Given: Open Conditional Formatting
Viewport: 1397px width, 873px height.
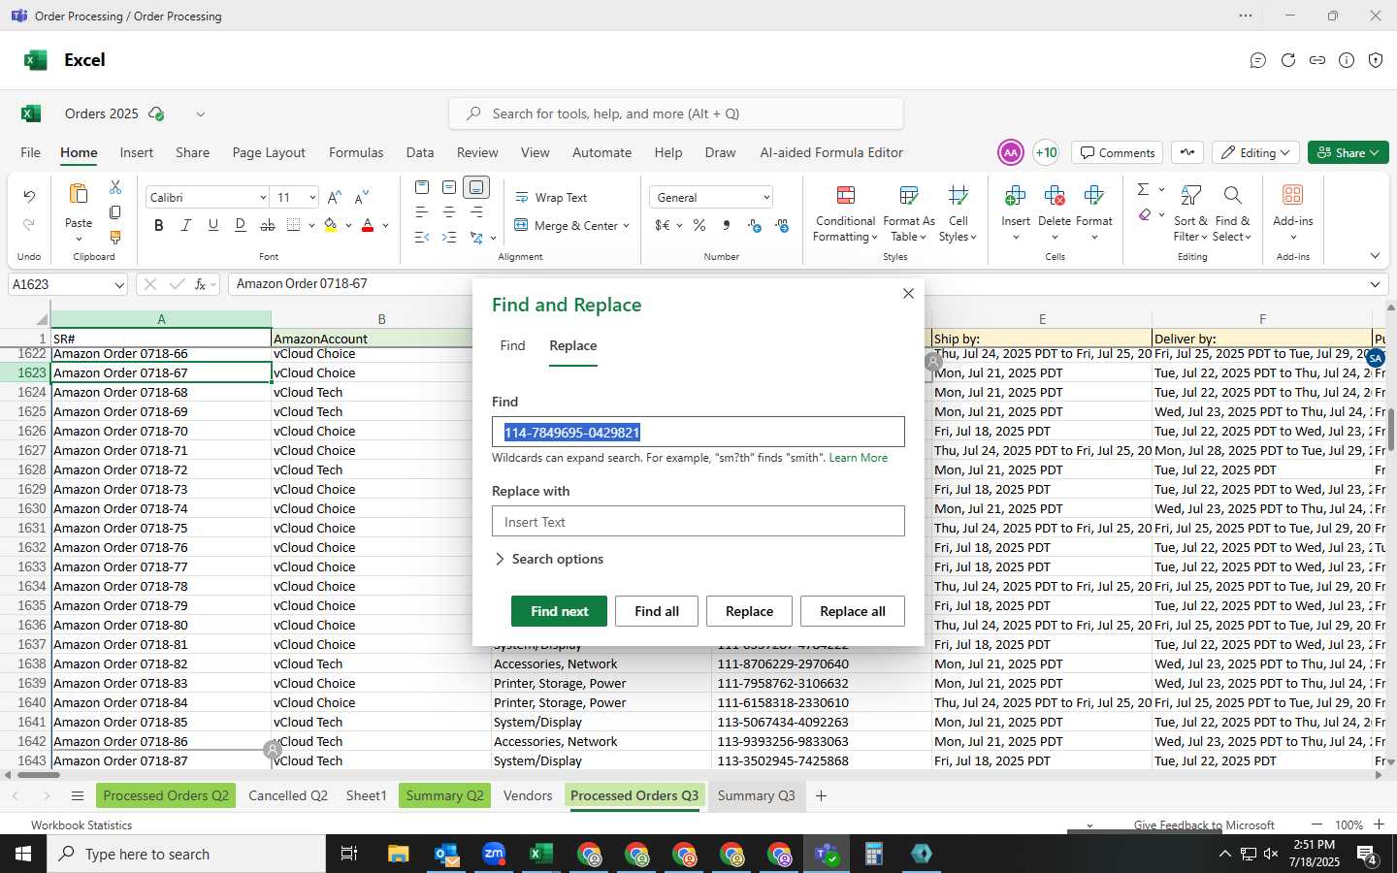Looking at the screenshot, I should 845,213.
